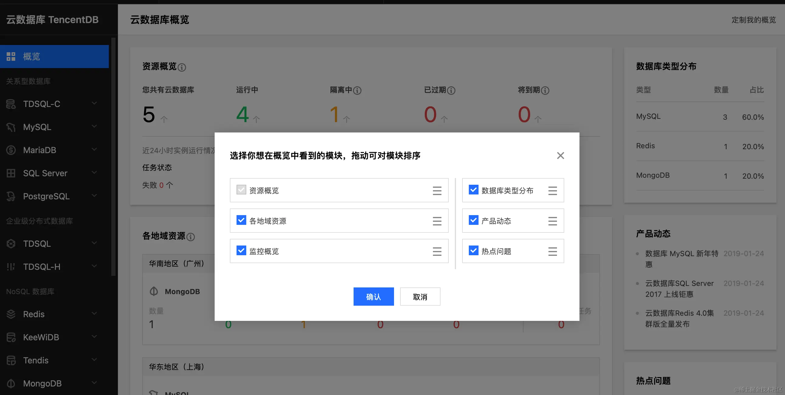The image size is (785, 395).
Task: Click the 概览 grid icon in sidebar
Action: pos(11,56)
